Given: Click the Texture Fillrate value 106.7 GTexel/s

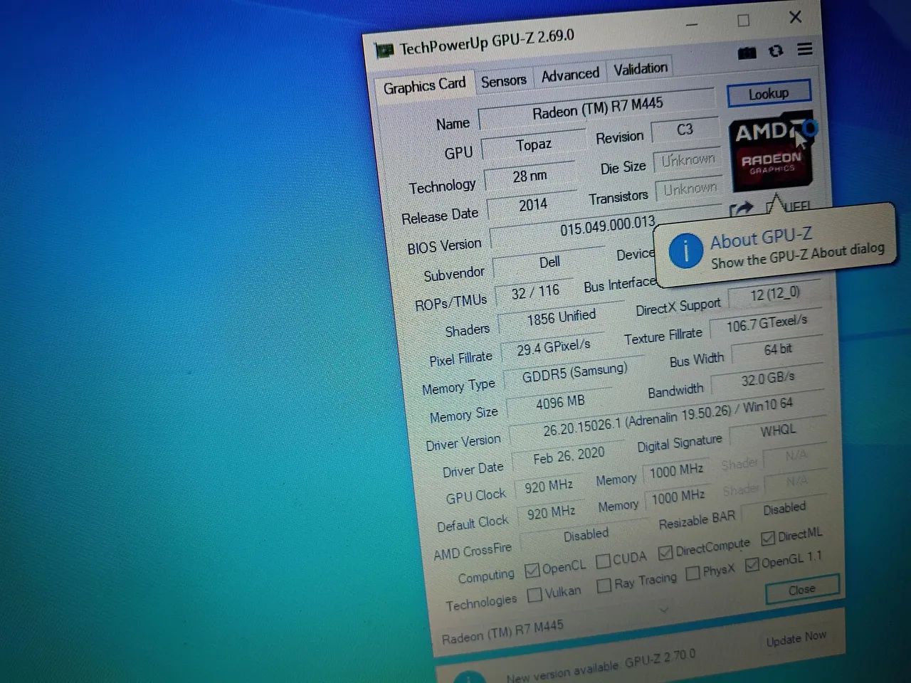Looking at the screenshot, I should tap(767, 324).
